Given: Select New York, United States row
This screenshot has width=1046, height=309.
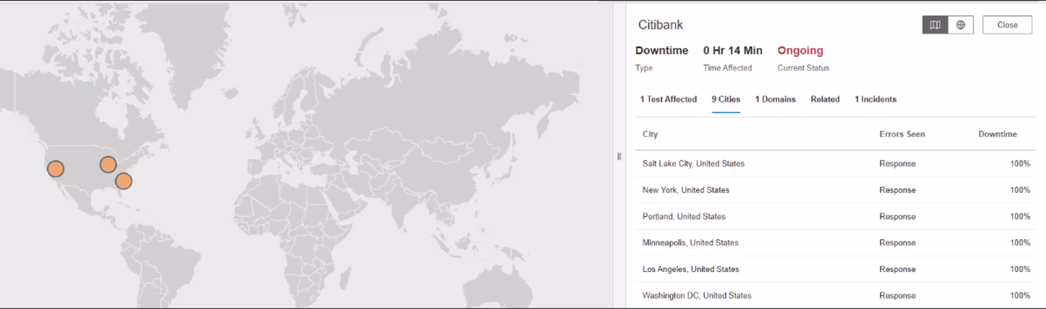Looking at the screenshot, I should (x=835, y=190).
